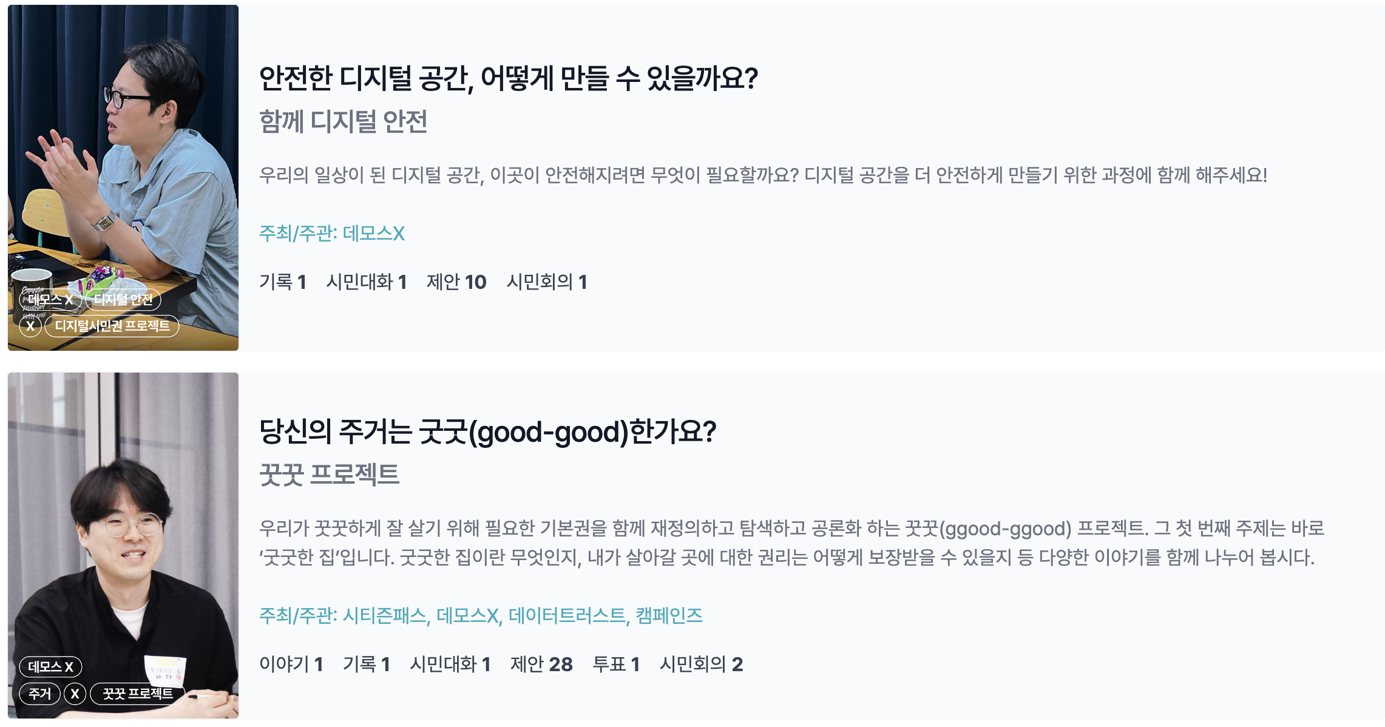Select '이야기 1' in the second card
The height and width of the screenshot is (727, 1385).
pyautogui.click(x=291, y=664)
